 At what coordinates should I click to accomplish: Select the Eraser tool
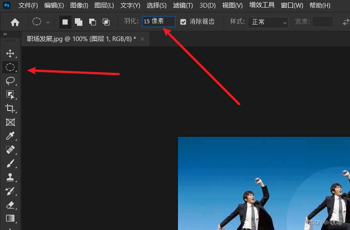click(x=10, y=205)
